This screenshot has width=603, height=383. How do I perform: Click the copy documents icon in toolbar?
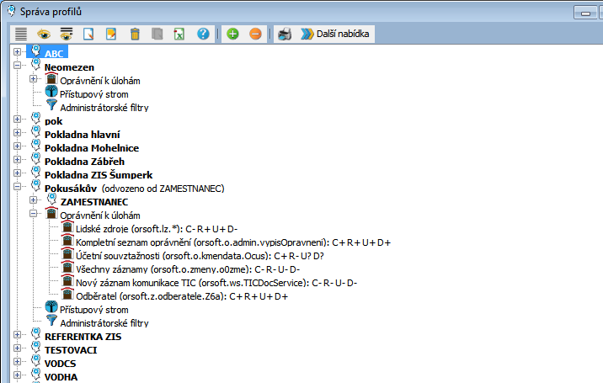[157, 35]
